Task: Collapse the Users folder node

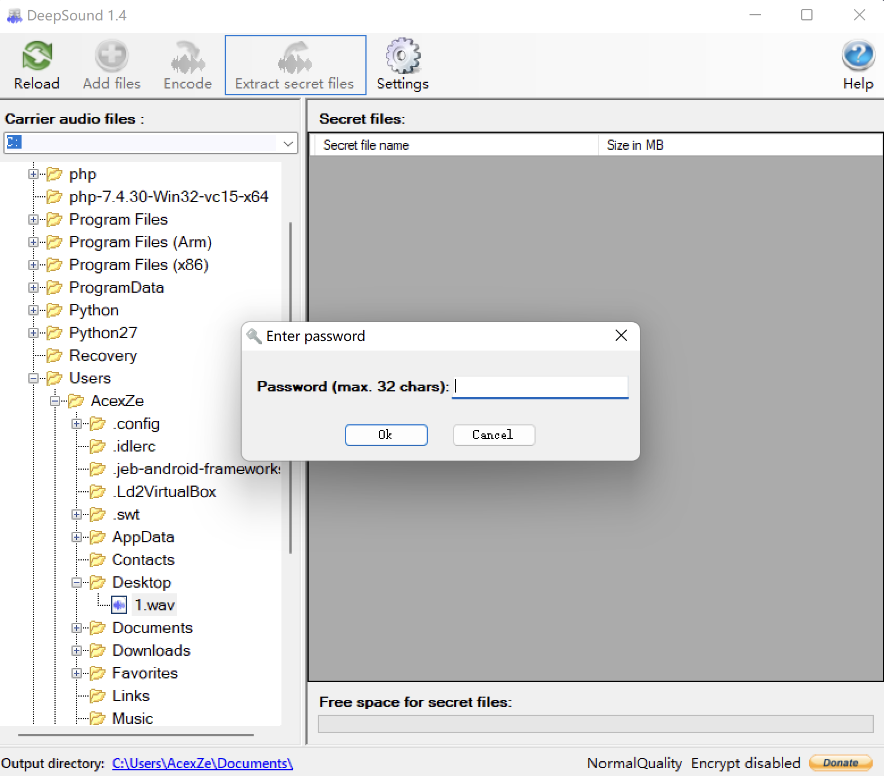Action: [x=33, y=378]
